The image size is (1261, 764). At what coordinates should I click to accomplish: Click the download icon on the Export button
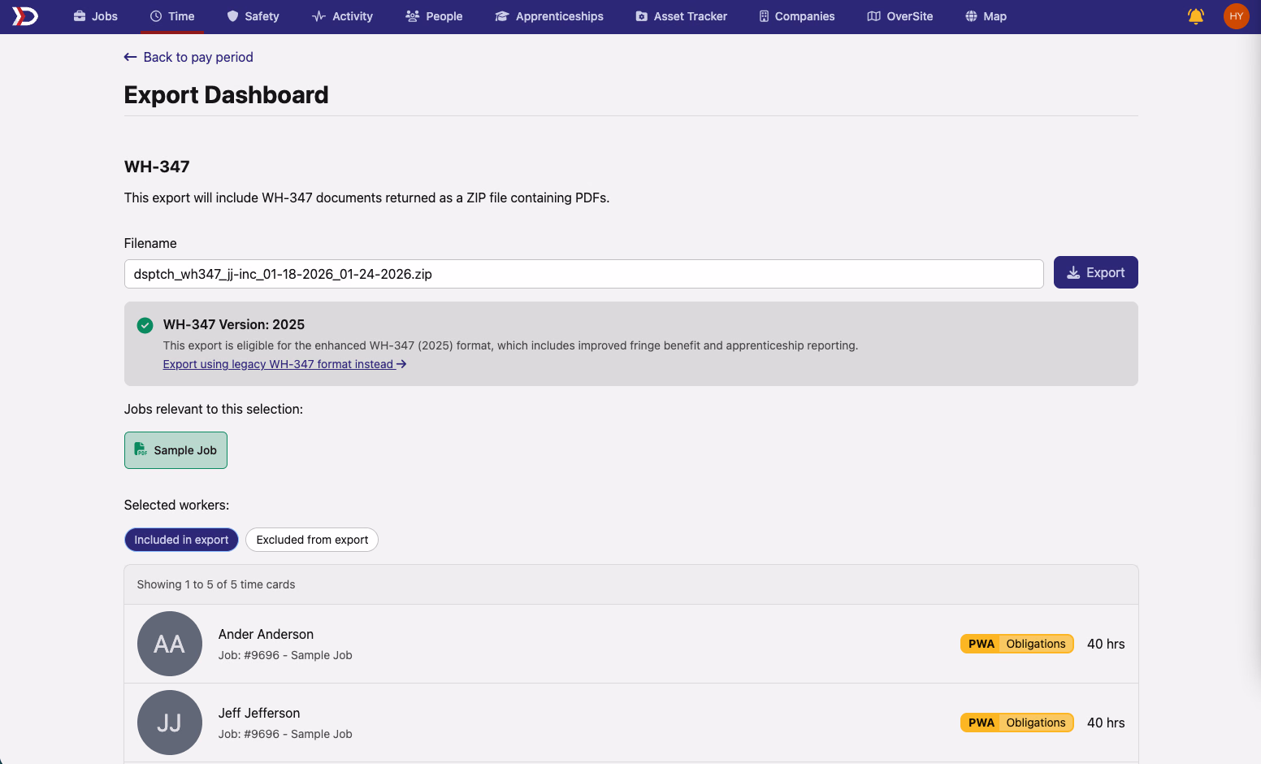click(x=1073, y=273)
